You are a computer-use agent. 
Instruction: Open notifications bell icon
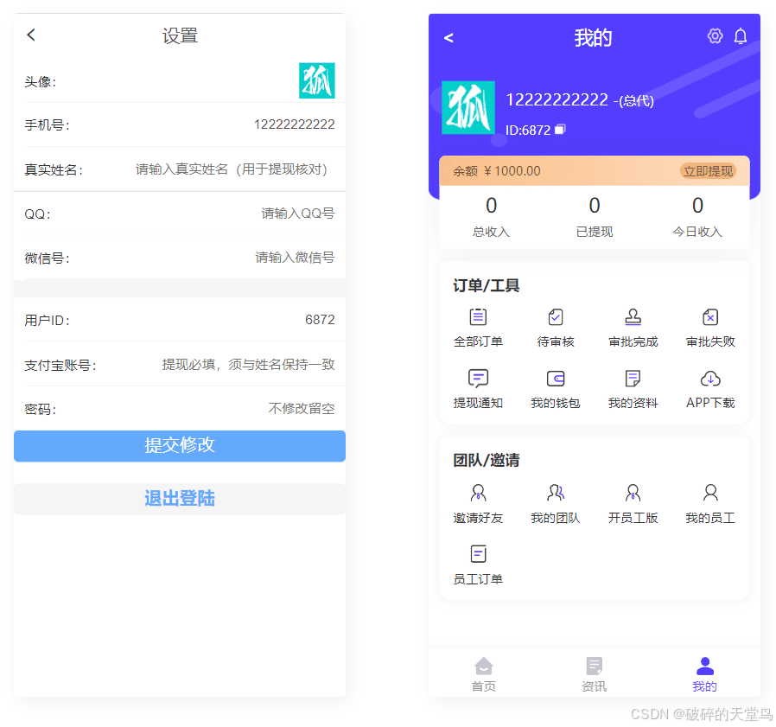click(x=741, y=36)
